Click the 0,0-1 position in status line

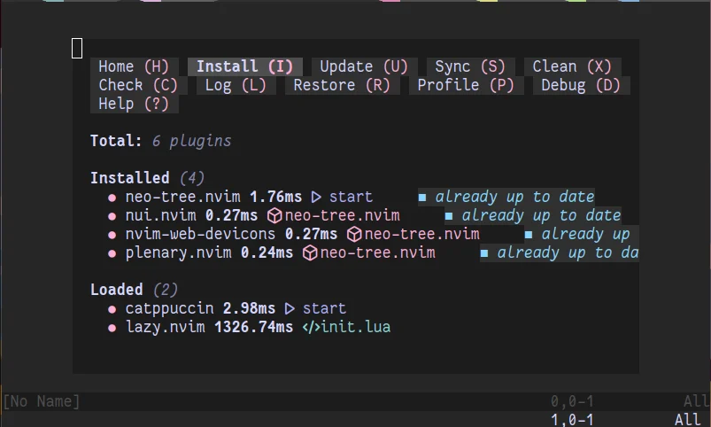click(x=572, y=401)
